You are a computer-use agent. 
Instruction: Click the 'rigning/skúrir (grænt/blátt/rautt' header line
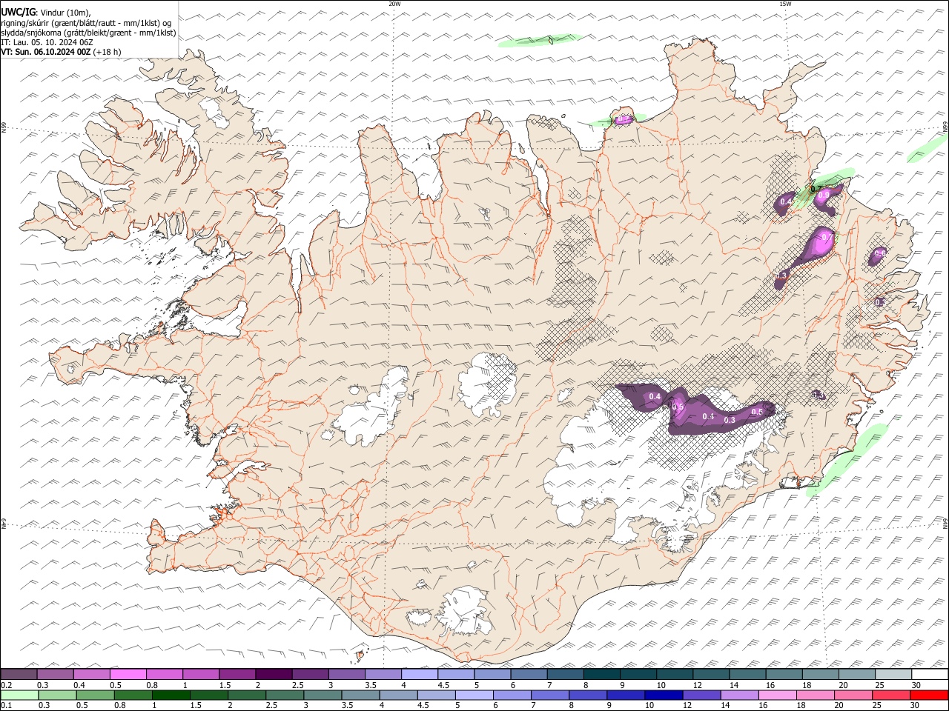[86, 23]
